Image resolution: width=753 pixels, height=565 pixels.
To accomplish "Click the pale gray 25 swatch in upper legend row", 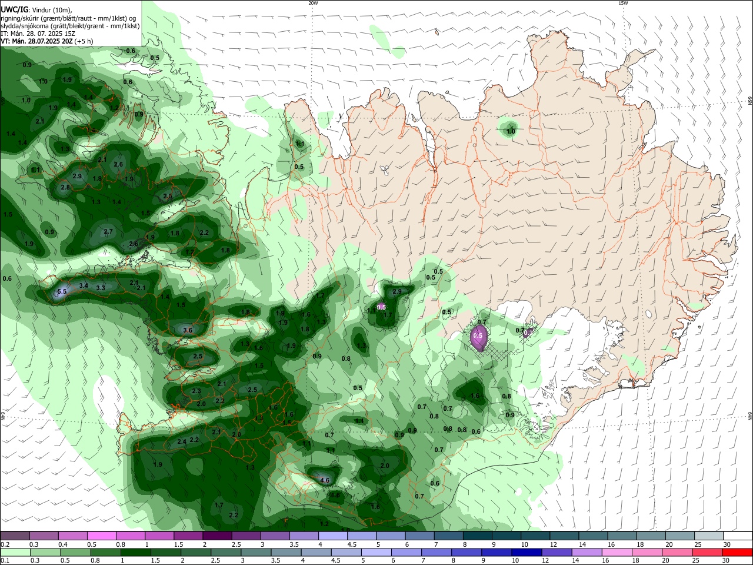I will tap(708, 536).
